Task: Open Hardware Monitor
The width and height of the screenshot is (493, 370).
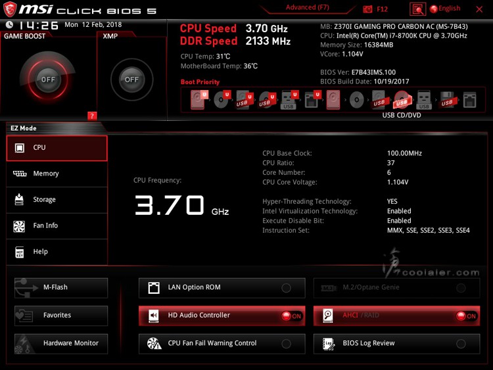Action: [x=61, y=344]
